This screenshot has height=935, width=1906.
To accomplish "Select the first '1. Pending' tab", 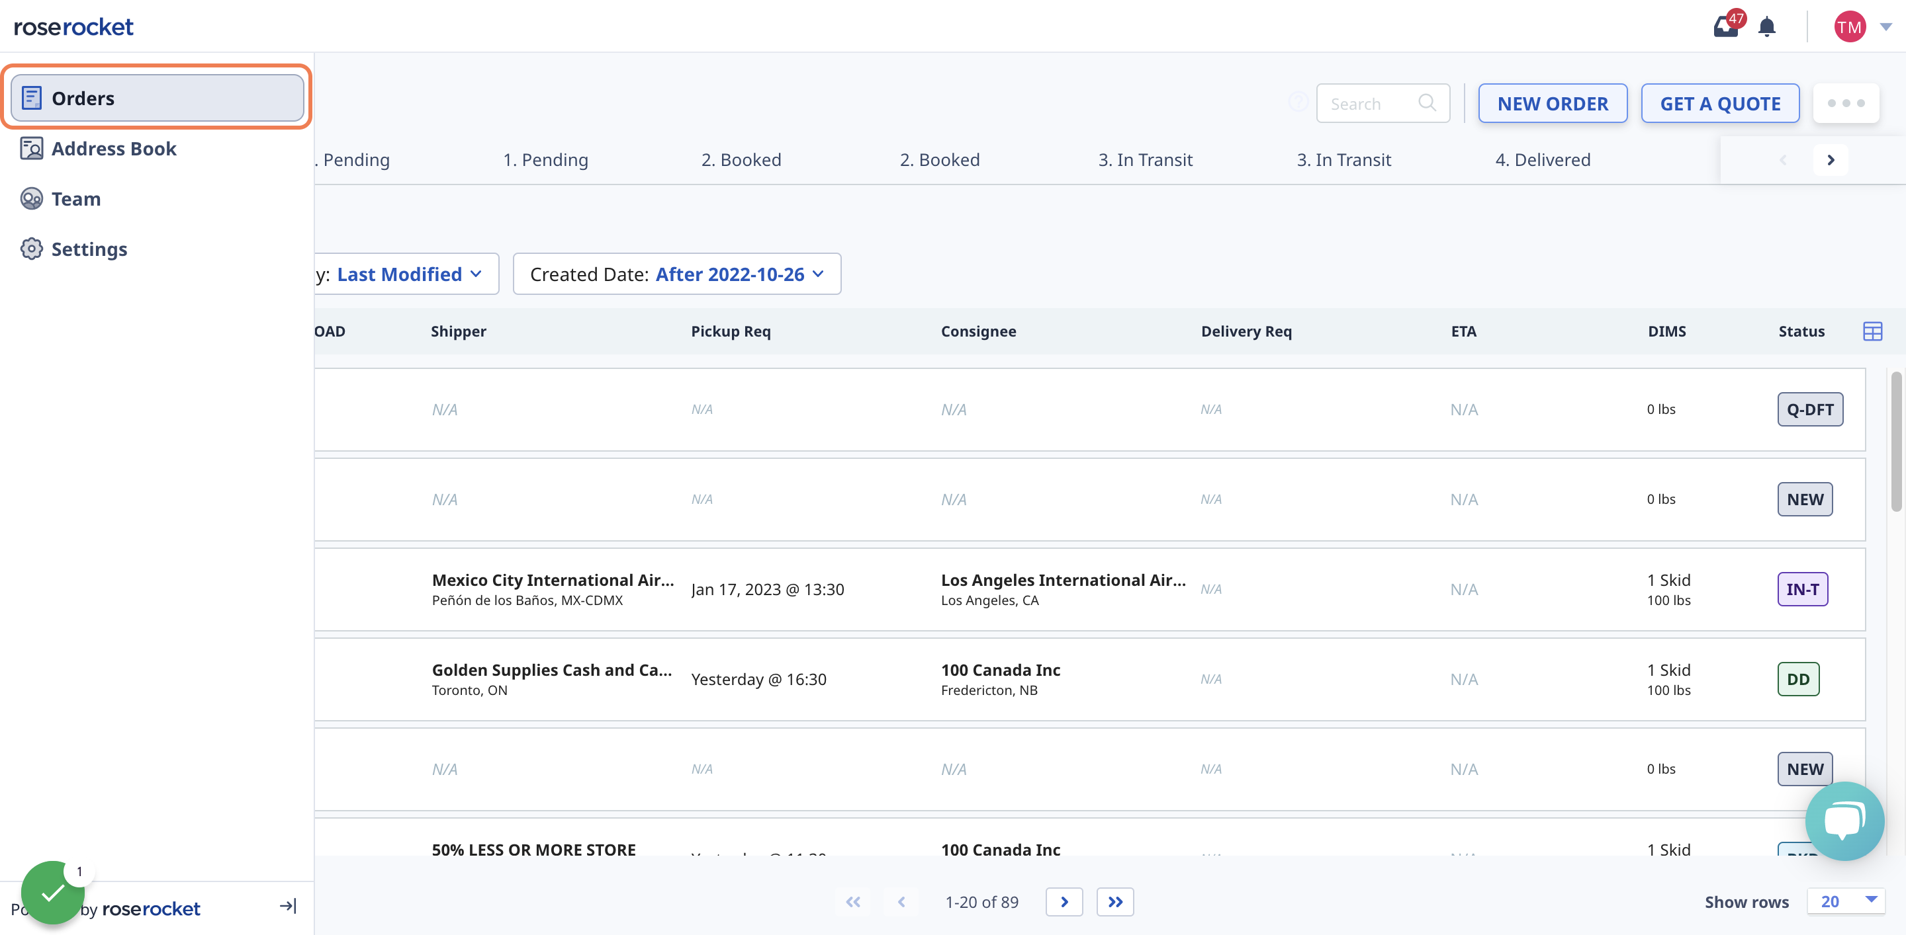I will tap(352, 159).
